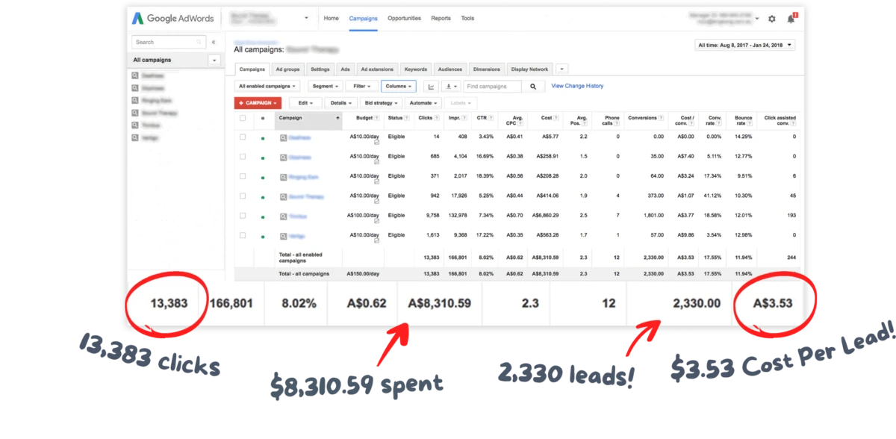Open Reports in the top navigation
Viewport: 896px width, 439px height.
[x=441, y=18]
